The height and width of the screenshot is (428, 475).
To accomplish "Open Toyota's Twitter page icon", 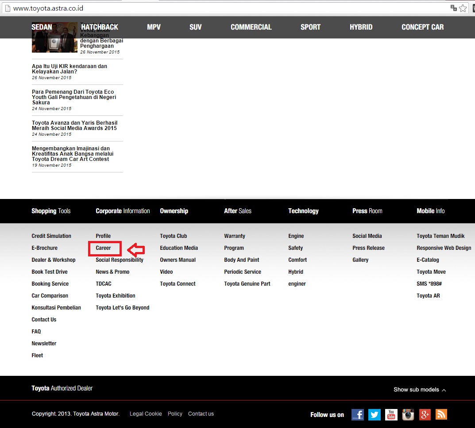I will pyautogui.click(x=374, y=414).
